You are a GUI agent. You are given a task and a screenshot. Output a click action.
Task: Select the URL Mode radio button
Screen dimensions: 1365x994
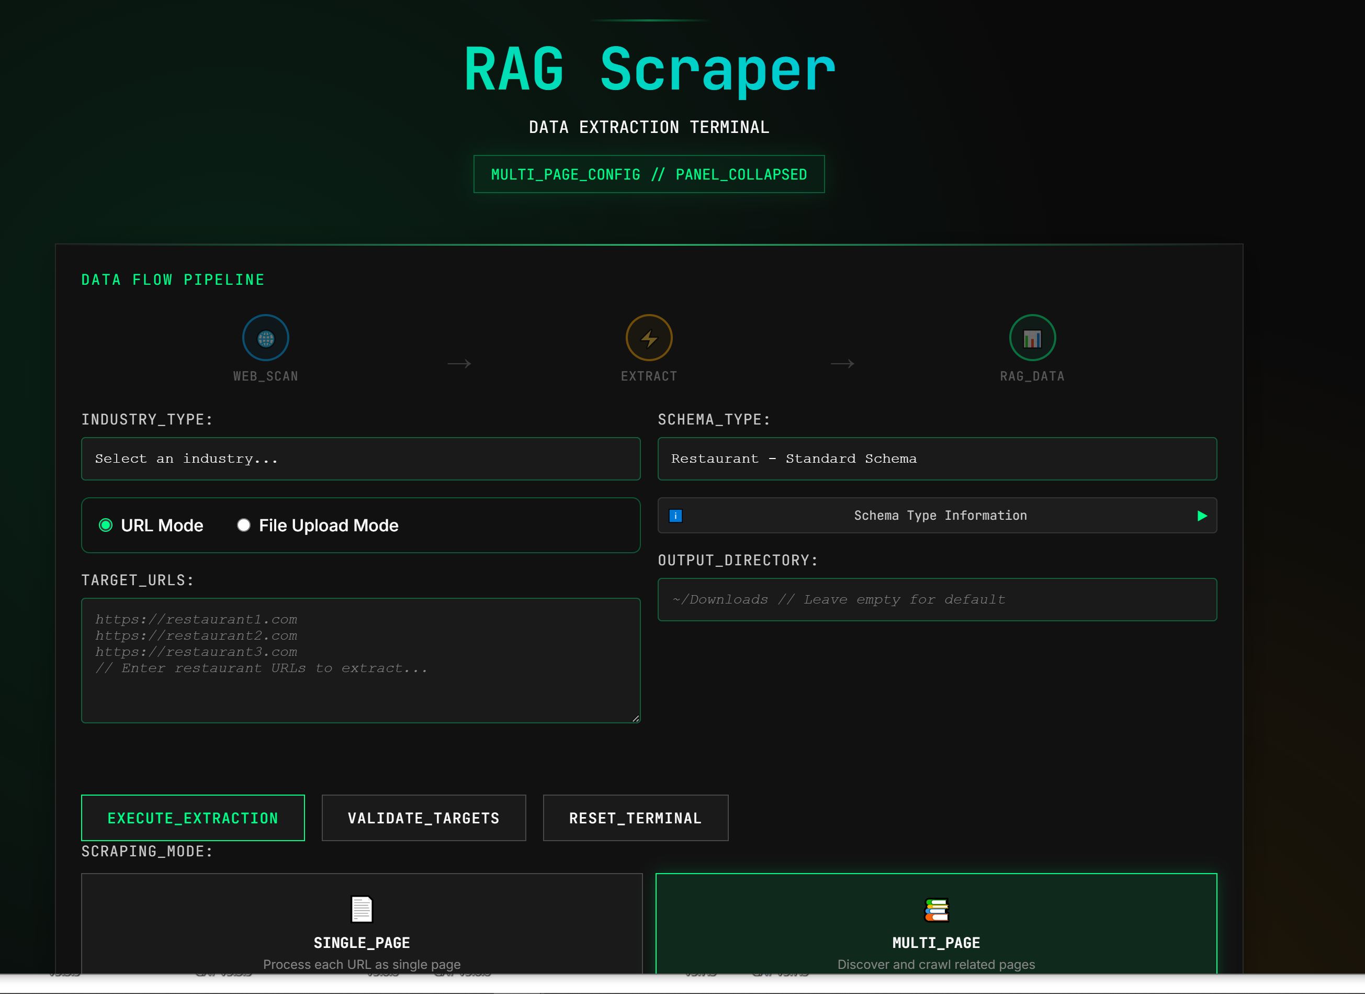point(107,525)
